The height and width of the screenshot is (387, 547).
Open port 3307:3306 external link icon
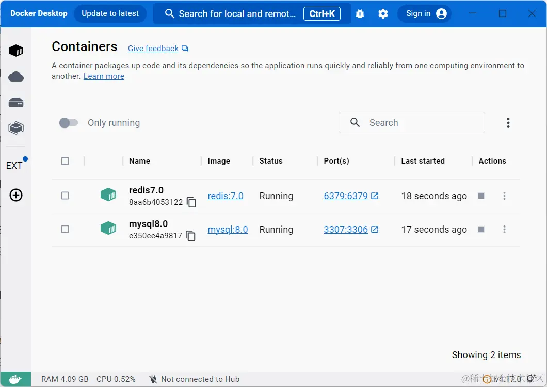375,229
